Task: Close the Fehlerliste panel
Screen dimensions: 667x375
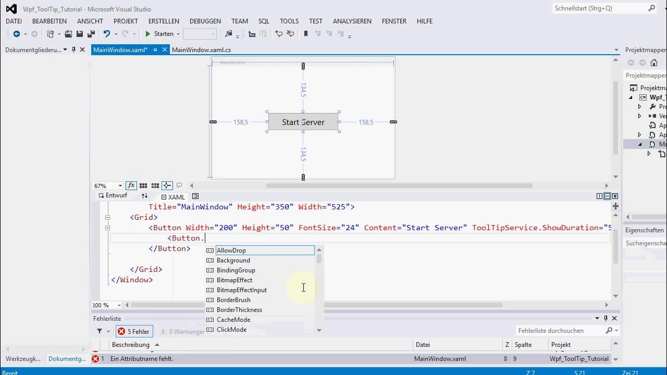Action: tap(614, 318)
